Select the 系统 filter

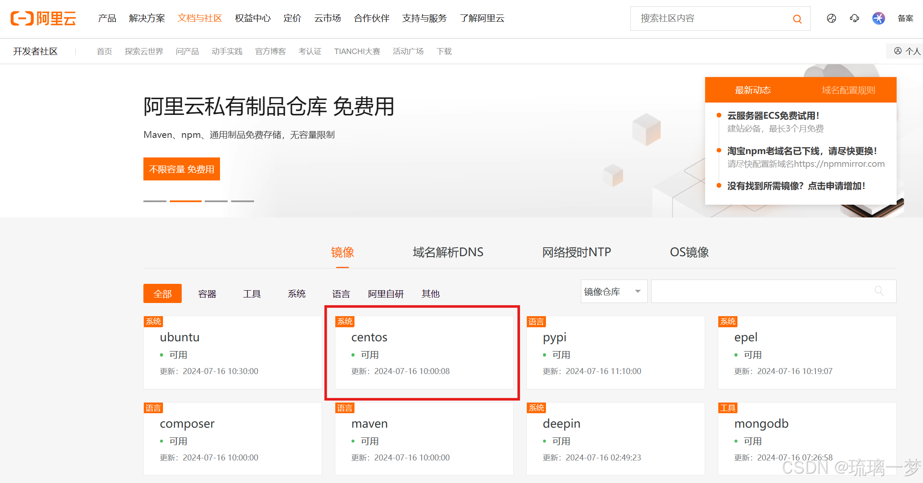(297, 294)
